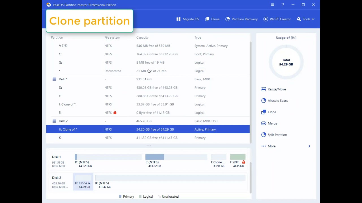Click the Disk 2 drive icon in list
This screenshot has height=203, width=362.
[x=54, y=121]
